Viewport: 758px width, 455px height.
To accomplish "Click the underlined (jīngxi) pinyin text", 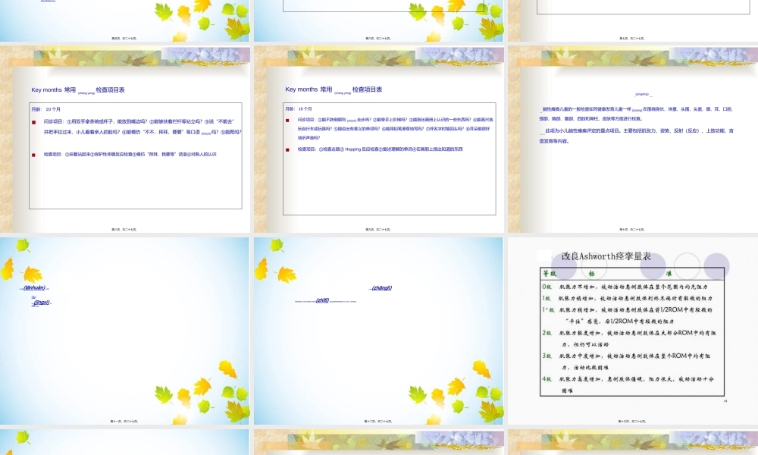I will (41, 303).
